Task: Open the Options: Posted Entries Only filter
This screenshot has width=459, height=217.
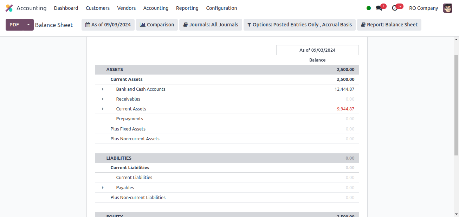Action: [299, 25]
